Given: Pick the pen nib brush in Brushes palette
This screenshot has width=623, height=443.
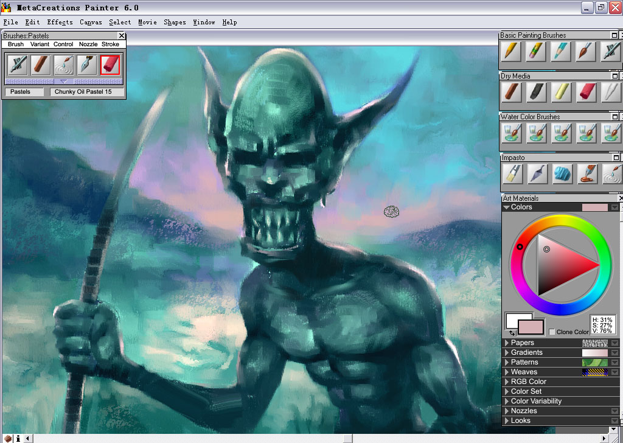Looking at the screenshot, I should 86,65.
